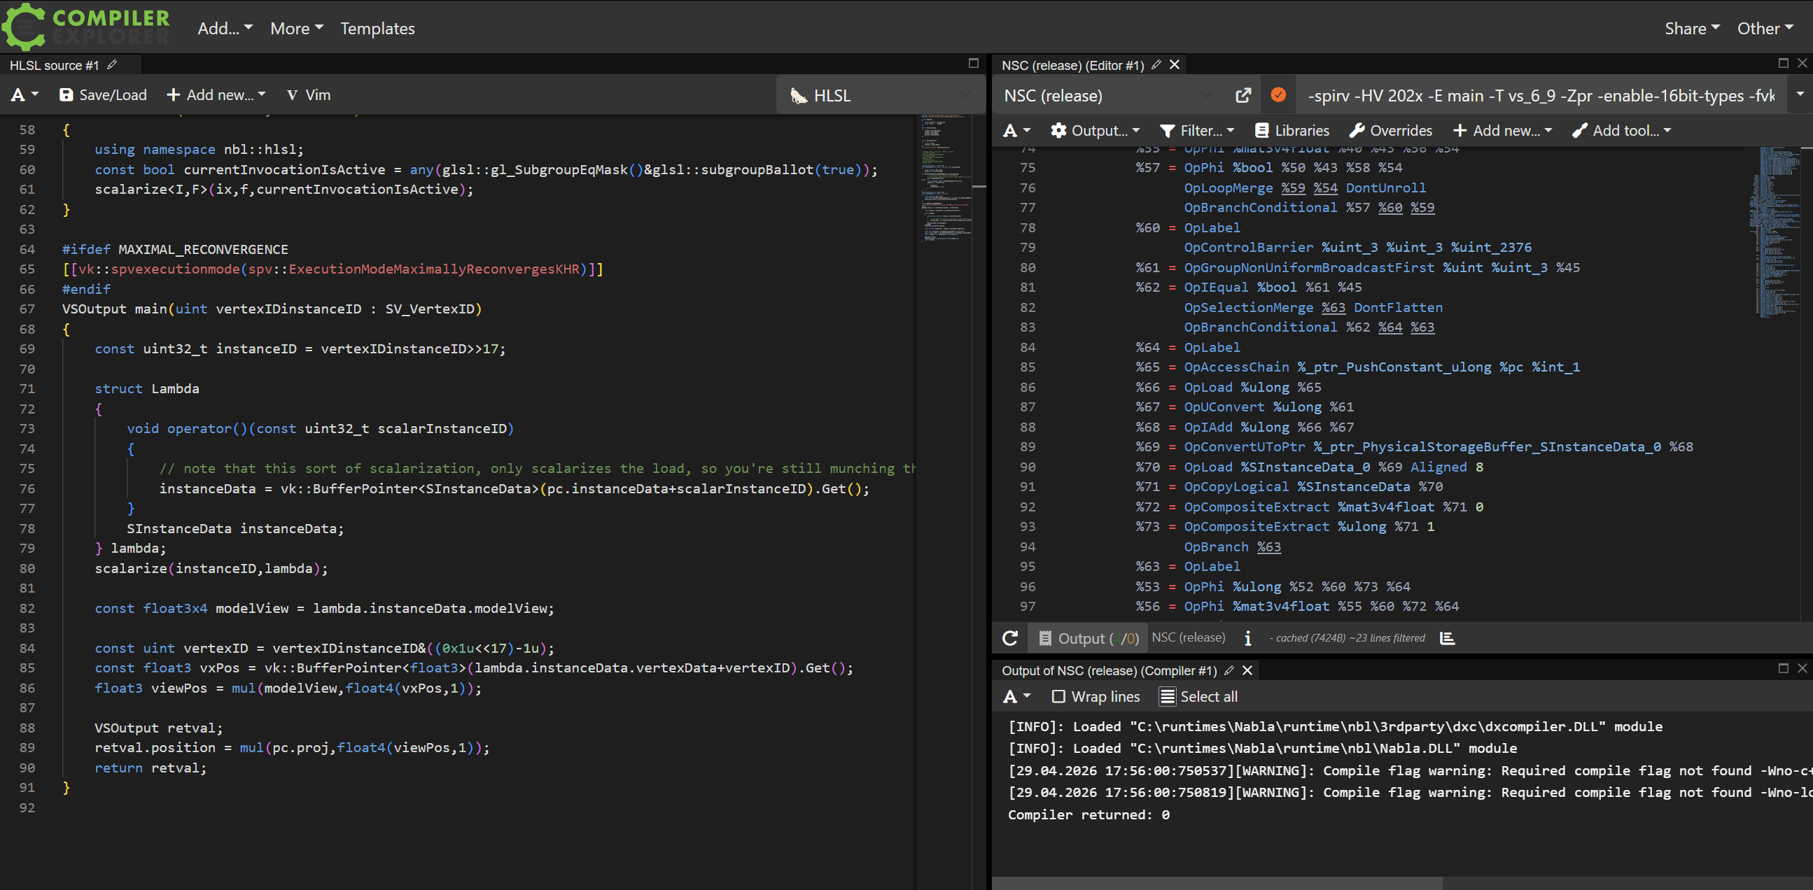The width and height of the screenshot is (1813, 890).
Task: Open the Templates menu item
Action: pos(377,28)
